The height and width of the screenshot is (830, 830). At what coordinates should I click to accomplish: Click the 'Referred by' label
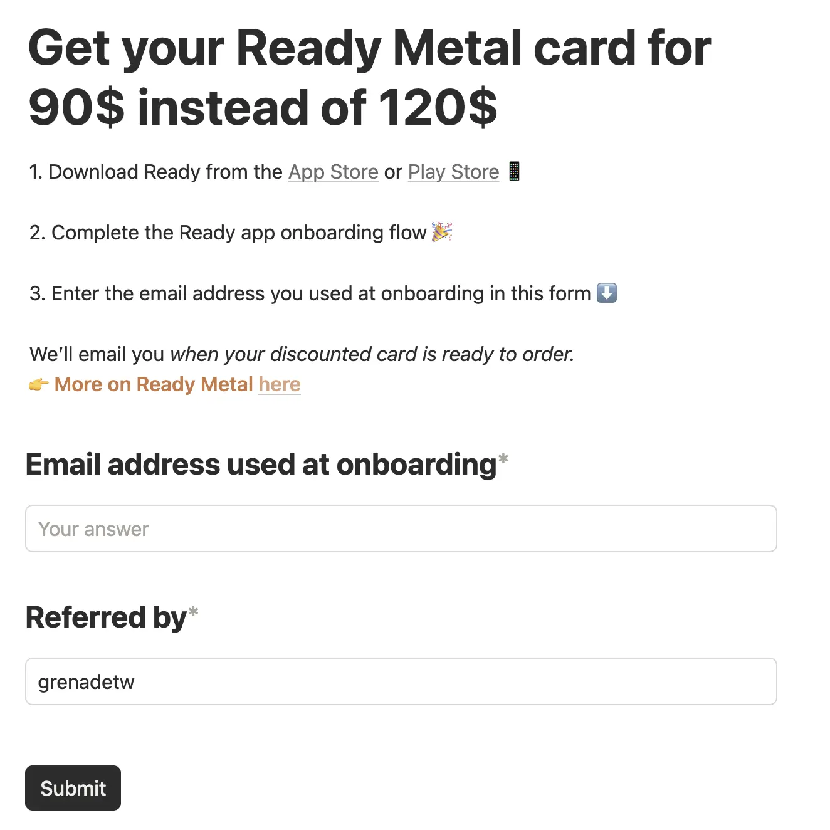[x=107, y=617]
